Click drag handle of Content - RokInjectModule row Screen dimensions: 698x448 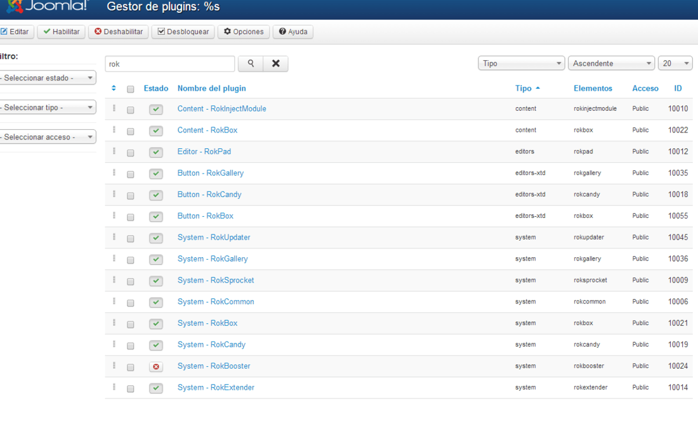coord(114,108)
